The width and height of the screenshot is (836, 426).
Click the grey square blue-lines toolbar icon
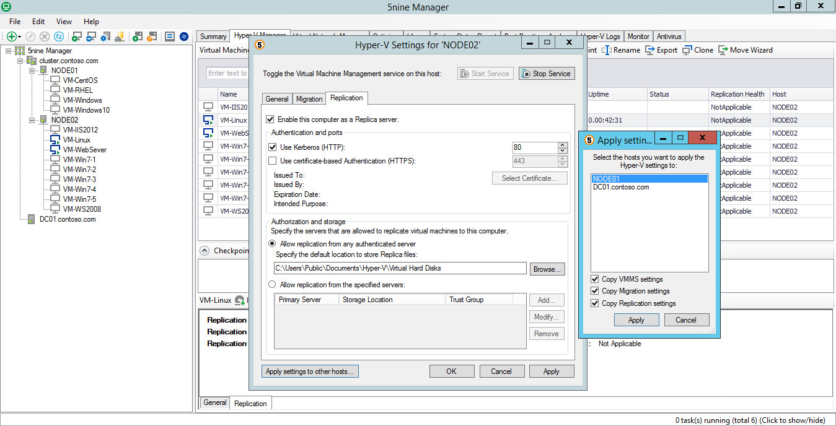(169, 37)
